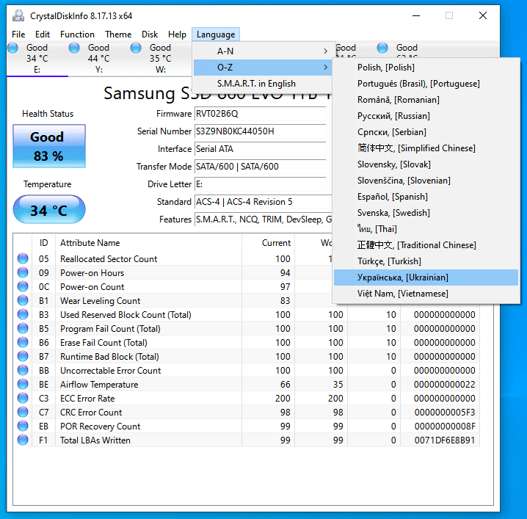Viewport: 527px width, 519px height.
Task: Click the Interface field Serial ATA
Action: 261,148
